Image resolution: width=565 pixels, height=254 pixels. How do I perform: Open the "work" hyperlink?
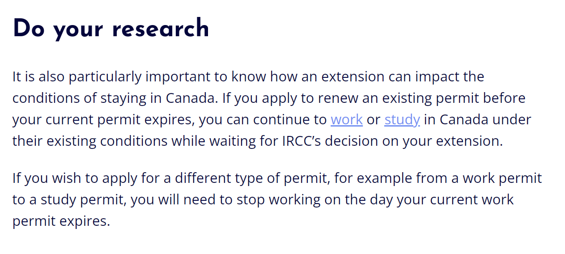click(346, 120)
